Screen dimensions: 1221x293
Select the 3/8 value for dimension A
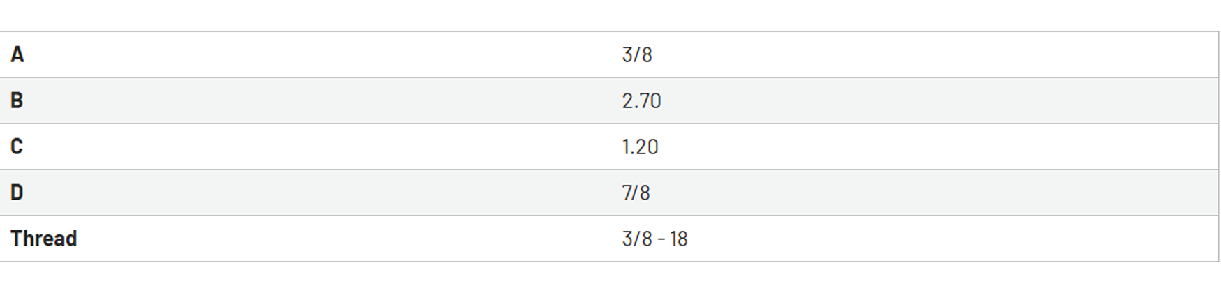coord(637,54)
